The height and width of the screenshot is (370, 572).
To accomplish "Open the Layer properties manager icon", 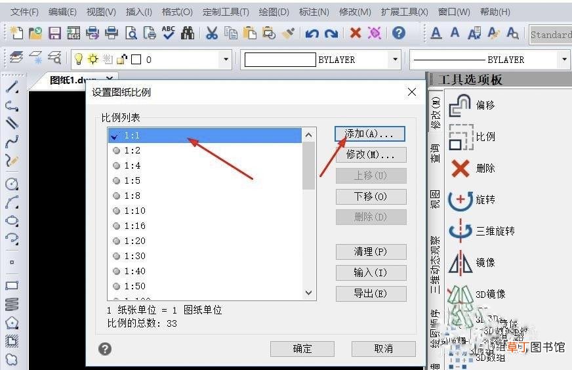I will 16,58.
